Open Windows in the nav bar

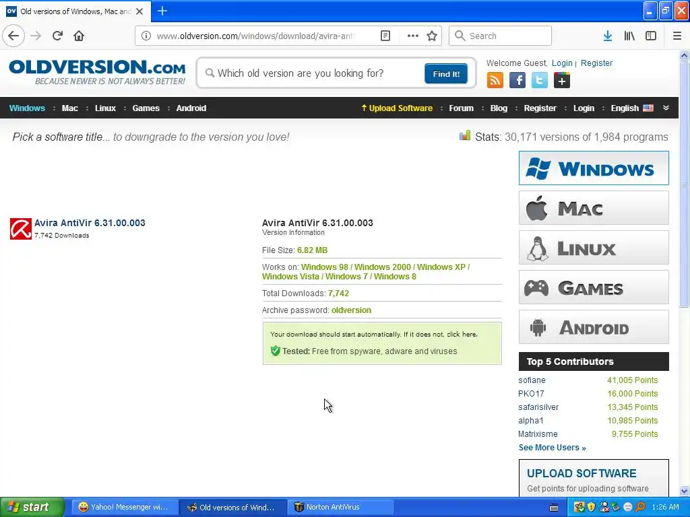coord(27,108)
